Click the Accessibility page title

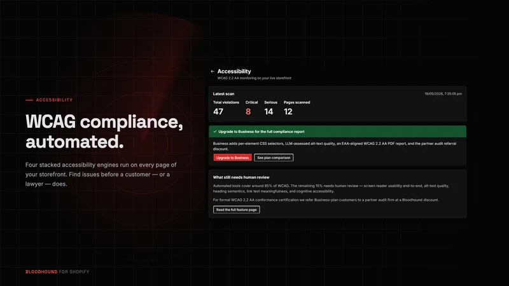pos(234,71)
